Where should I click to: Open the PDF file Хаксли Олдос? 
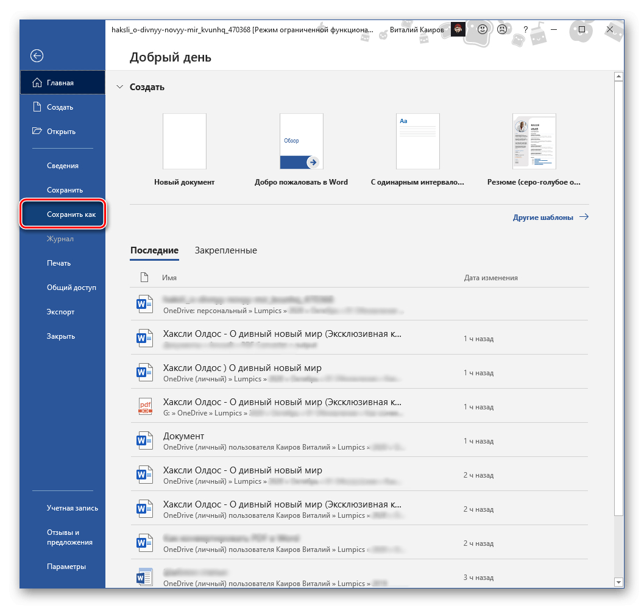point(359,406)
